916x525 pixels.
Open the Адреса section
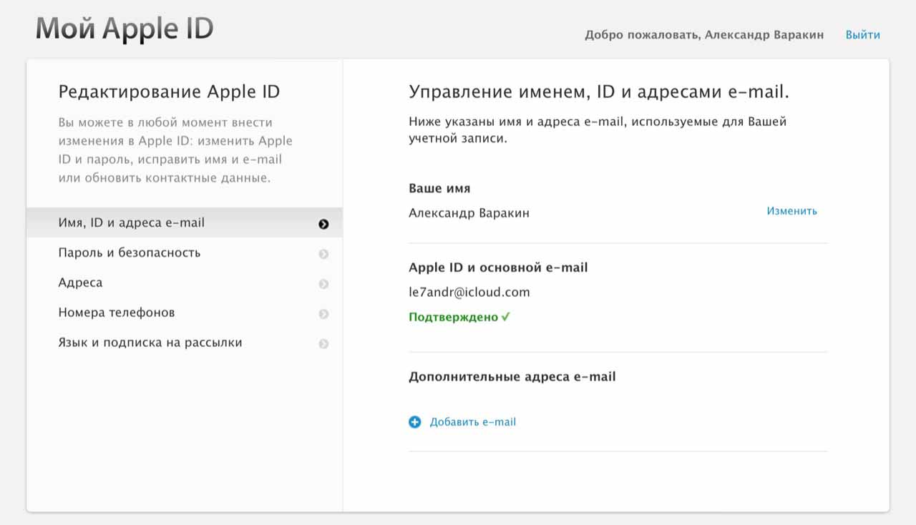[x=80, y=283]
